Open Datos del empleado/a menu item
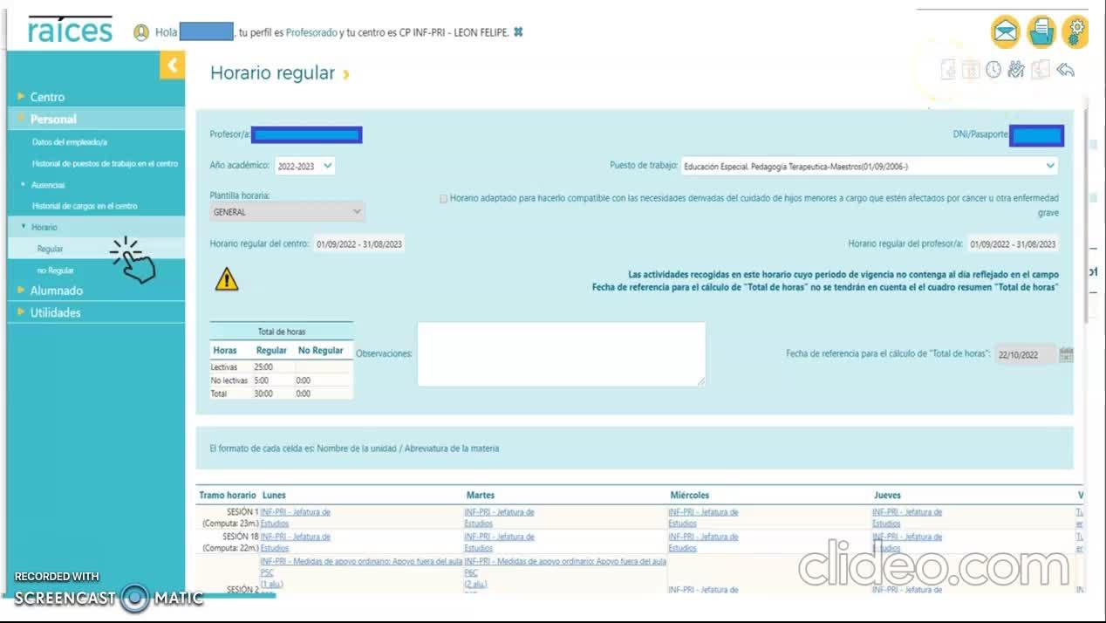 tap(70, 142)
